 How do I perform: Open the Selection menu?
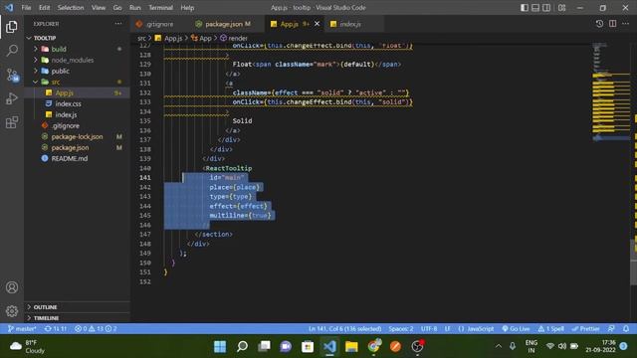(71, 7)
